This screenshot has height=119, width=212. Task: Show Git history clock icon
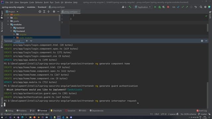click(x=191, y=7)
